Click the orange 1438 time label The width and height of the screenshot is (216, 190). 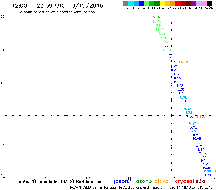pyautogui.click(x=183, y=62)
